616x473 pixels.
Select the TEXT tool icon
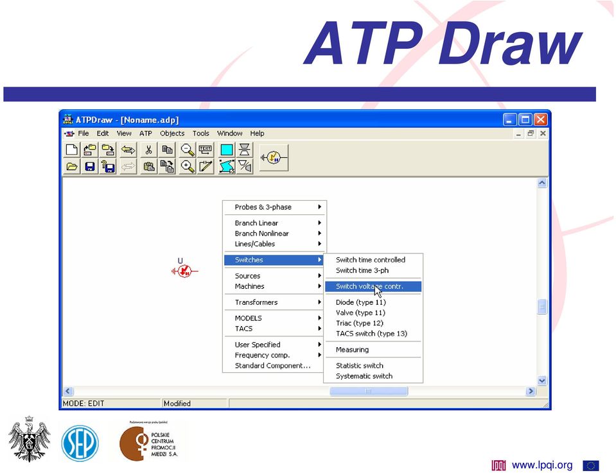click(x=206, y=150)
